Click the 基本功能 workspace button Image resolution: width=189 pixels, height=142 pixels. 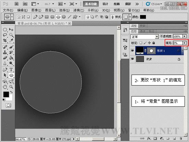[91, 4]
